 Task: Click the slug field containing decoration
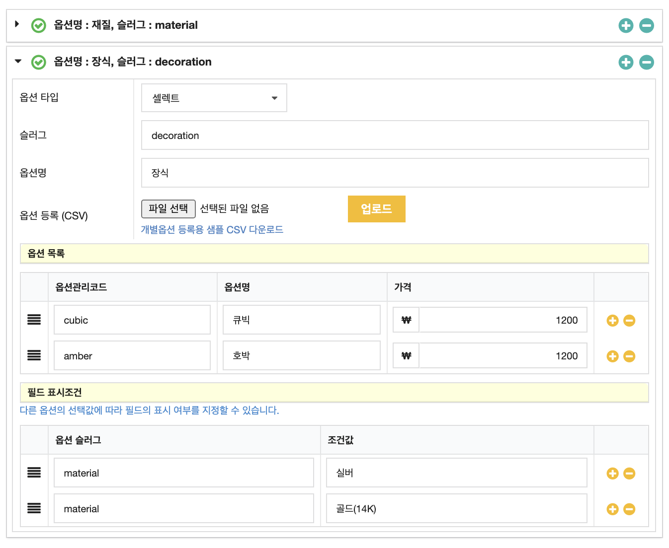(x=395, y=136)
